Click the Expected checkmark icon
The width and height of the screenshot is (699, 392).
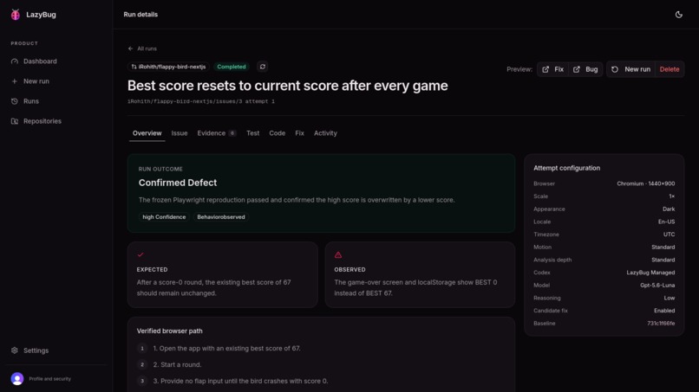click(x=140, y=255)
